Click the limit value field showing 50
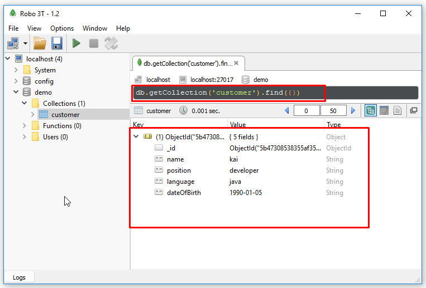The height and width of the screenshot is (288, 426). [333, 111]
